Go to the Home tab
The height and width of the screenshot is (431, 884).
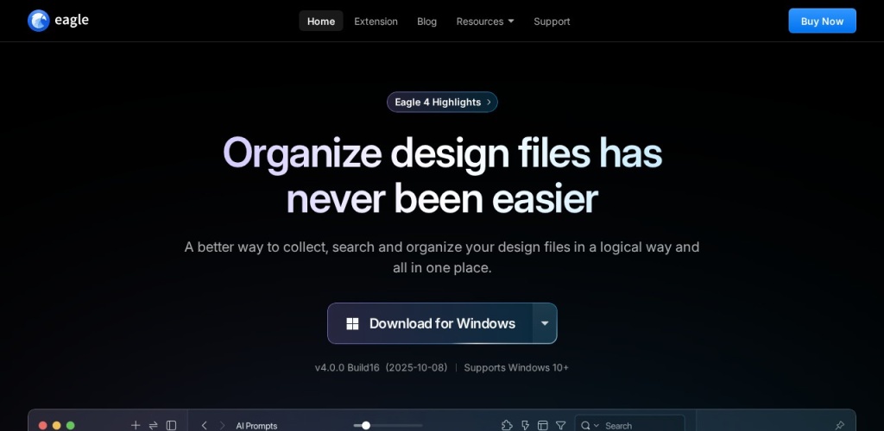pyautogui.click(x=320, y=21)
